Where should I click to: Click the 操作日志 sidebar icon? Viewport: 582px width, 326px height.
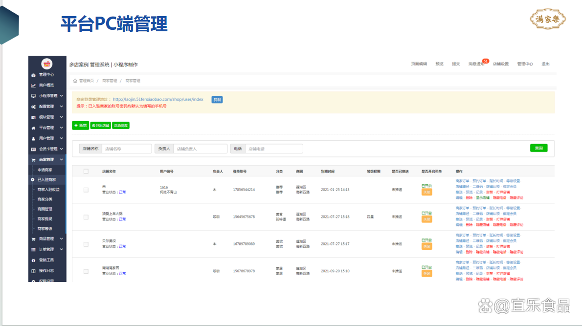point(33,271)
